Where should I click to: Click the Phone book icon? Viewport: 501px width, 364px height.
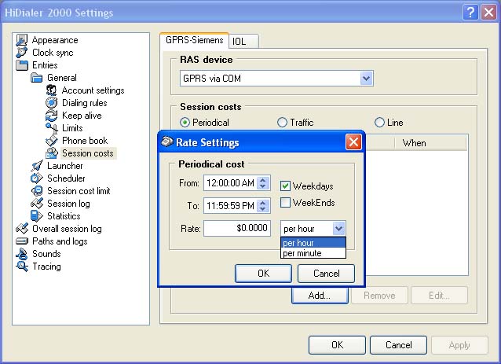[x=52, y=141]
